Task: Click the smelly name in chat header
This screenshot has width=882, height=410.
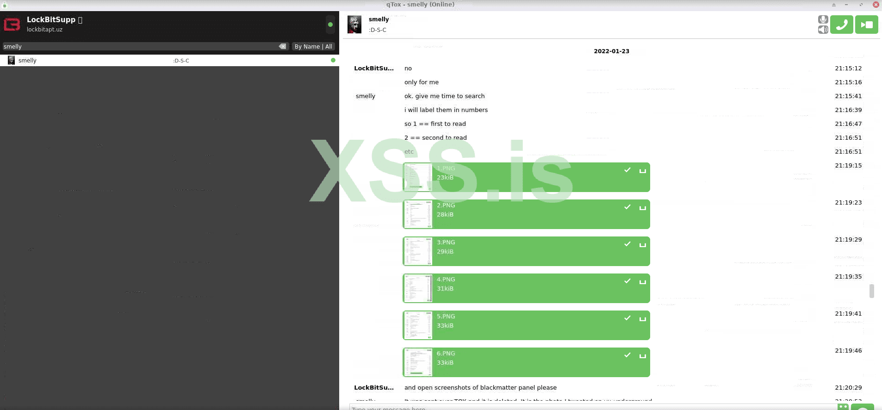Action: [x=379, y=19]
